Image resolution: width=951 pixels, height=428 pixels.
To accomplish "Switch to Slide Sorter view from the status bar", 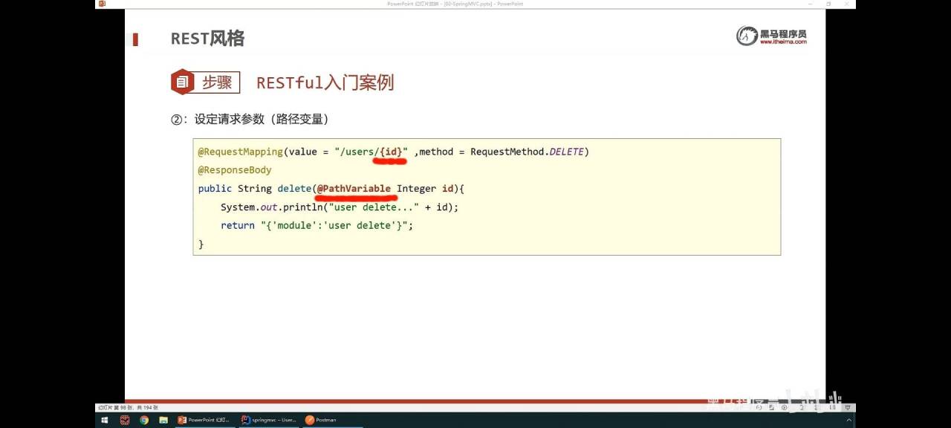I will coord(817,407).
